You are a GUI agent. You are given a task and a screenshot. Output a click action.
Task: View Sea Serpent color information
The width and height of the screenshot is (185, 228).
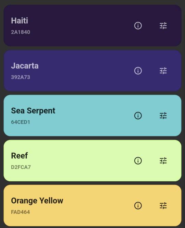point(138,116)
